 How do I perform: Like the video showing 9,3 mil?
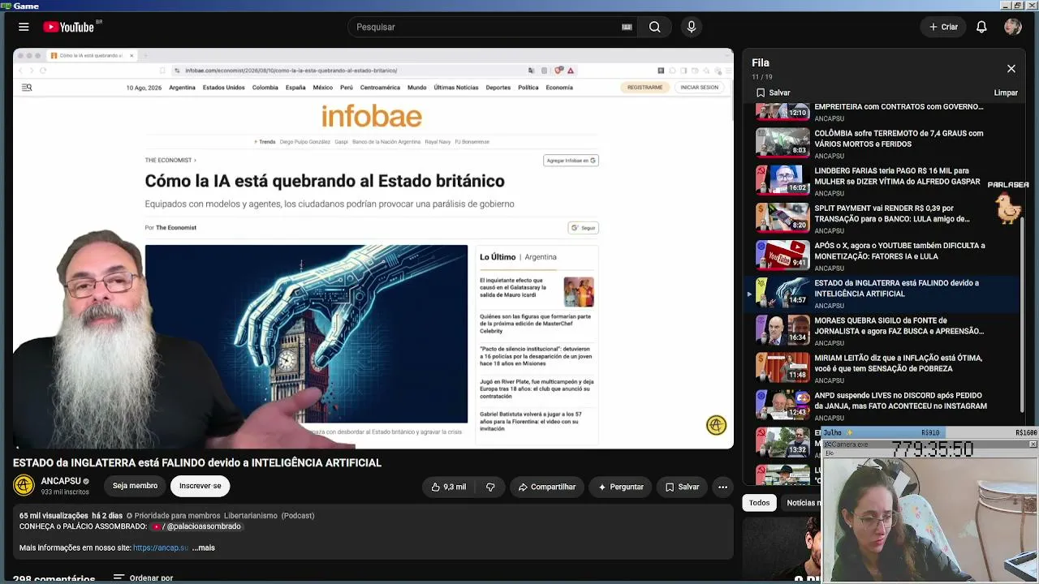[449, 487]
